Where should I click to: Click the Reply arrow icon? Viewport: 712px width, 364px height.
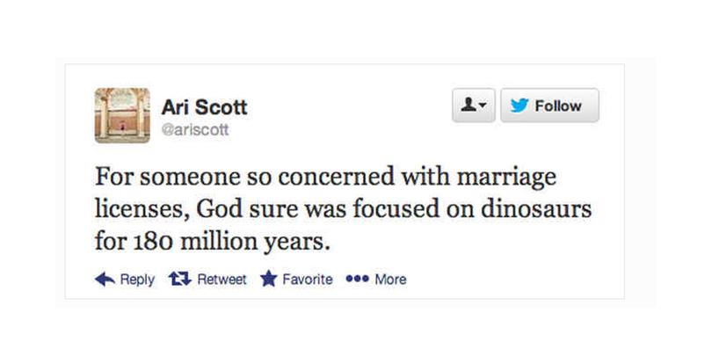pyautogui.click(x=105, y=280)
